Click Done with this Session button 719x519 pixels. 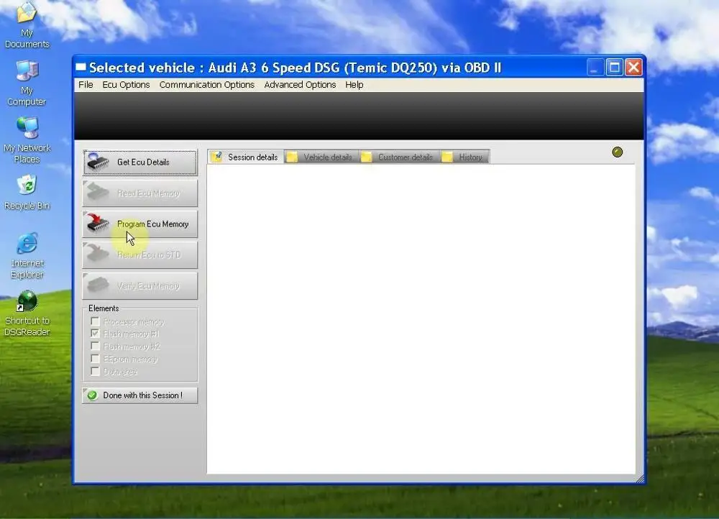pyautogui.click(x=140, y=395)
